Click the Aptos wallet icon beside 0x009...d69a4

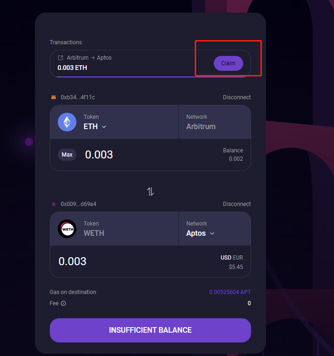click(54, 204)
